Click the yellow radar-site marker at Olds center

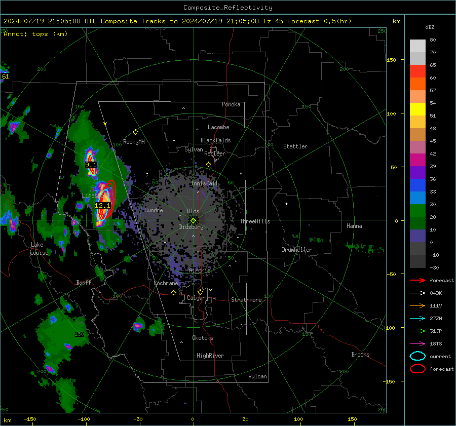pyautogui.click(x=193, y=221)
